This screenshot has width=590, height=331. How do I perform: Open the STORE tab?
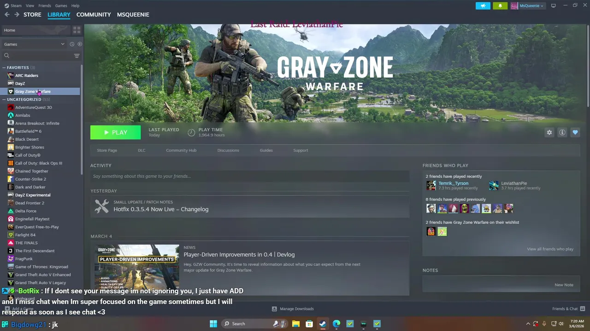32,15
